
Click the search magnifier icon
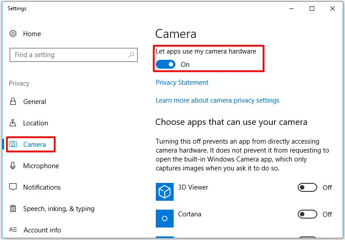(131, 55)
